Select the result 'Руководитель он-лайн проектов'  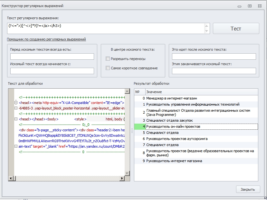(196, 127)
